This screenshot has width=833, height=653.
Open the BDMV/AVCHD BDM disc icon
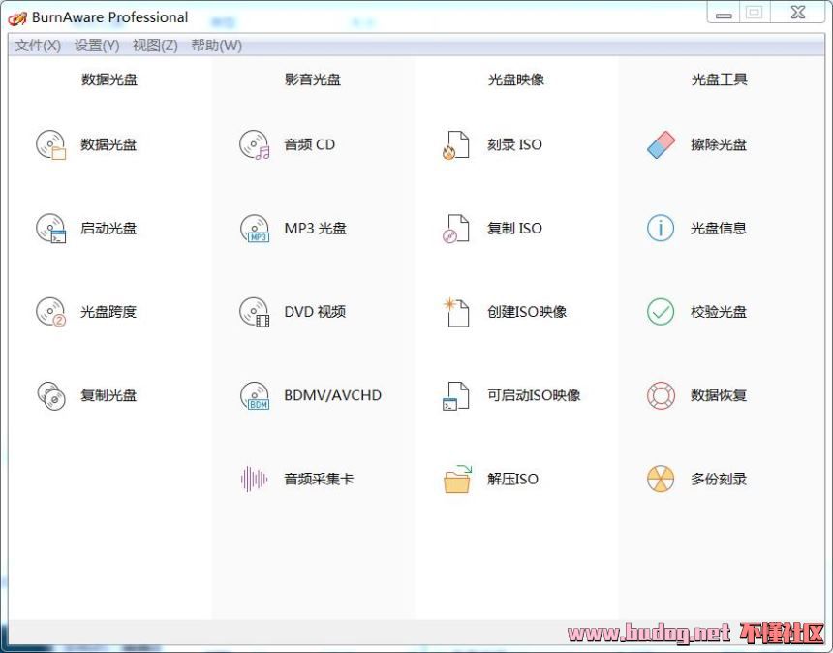pyautogui.click(x=255, y=396)
